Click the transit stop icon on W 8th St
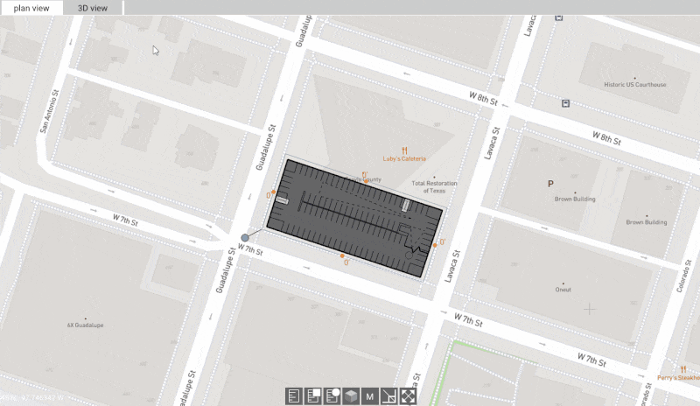The height and width of the screenshot is (406, 700). click(565, 103)
